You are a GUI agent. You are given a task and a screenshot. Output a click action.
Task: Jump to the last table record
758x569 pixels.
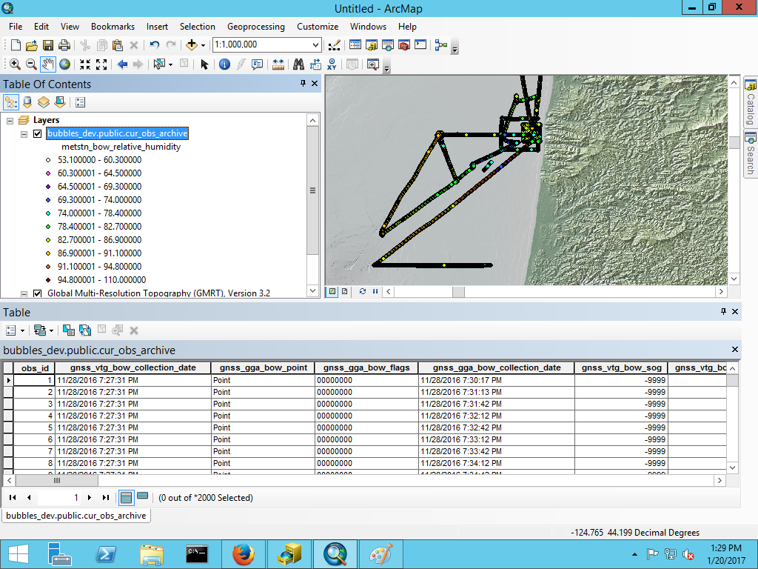pos(105,497)
